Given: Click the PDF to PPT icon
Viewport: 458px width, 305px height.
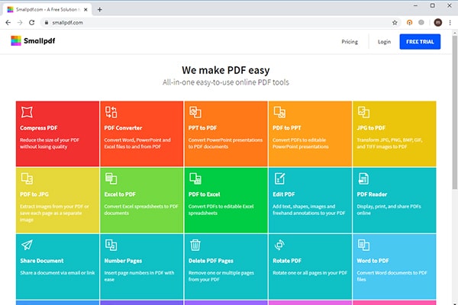Looking at the screenshot, I should pyautogui.click(x=279, y=112).
